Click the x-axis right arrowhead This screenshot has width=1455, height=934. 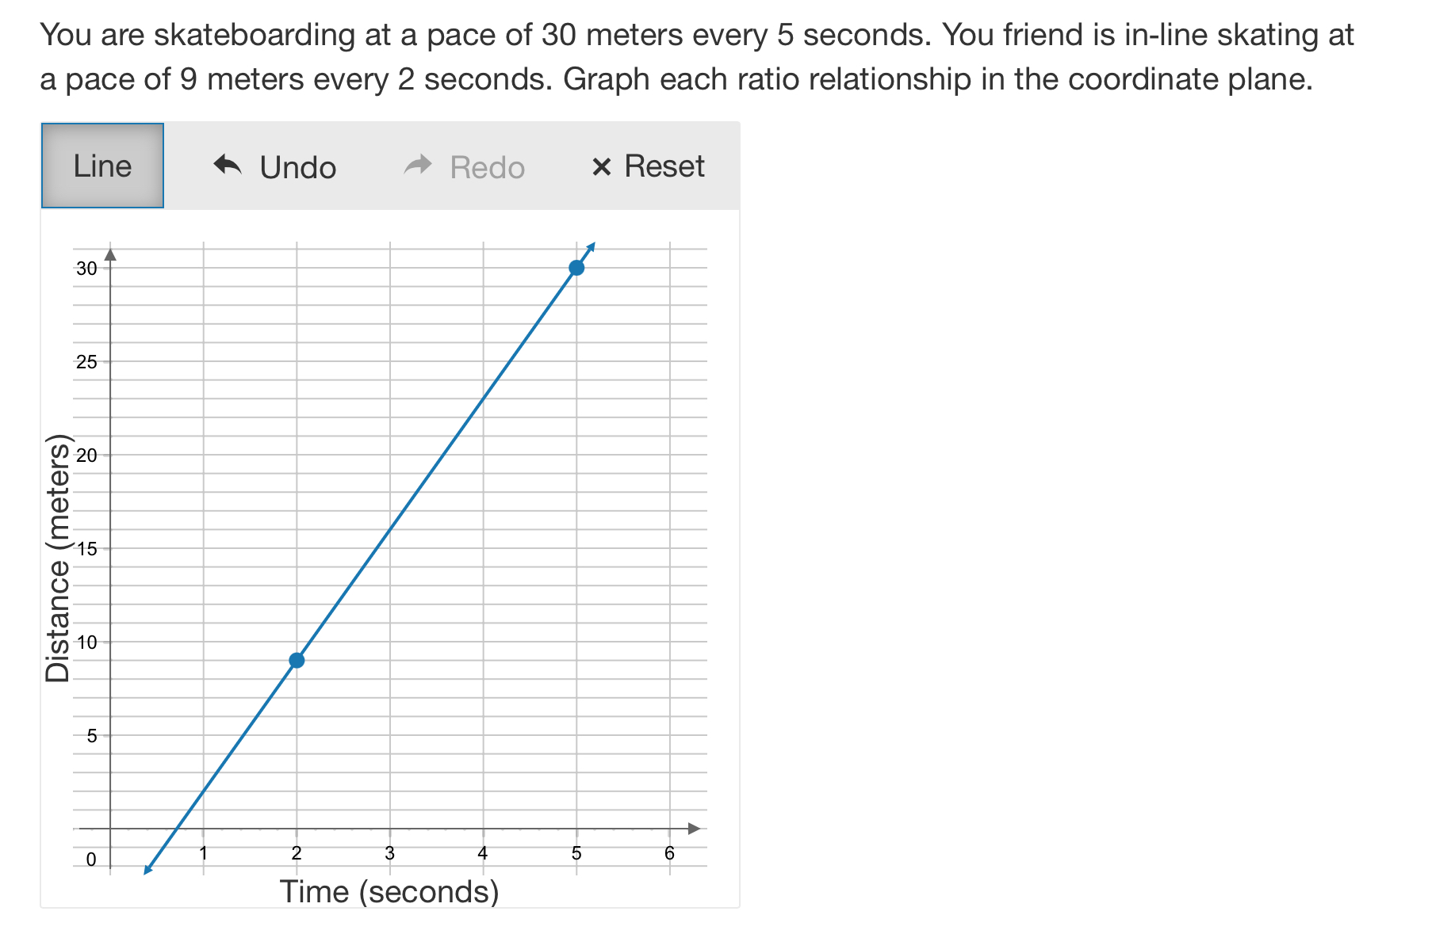[695, 829]
